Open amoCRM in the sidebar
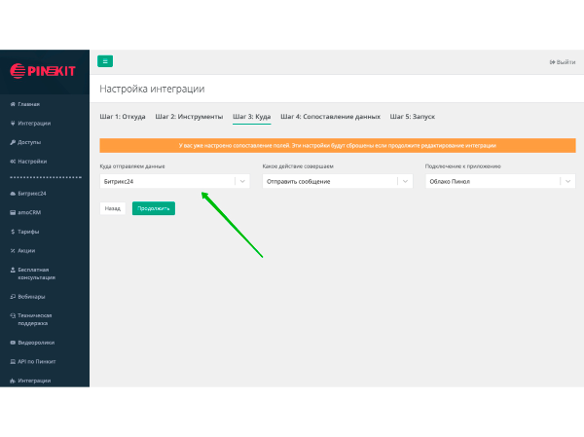584x437 pixels. coord(29,212)
